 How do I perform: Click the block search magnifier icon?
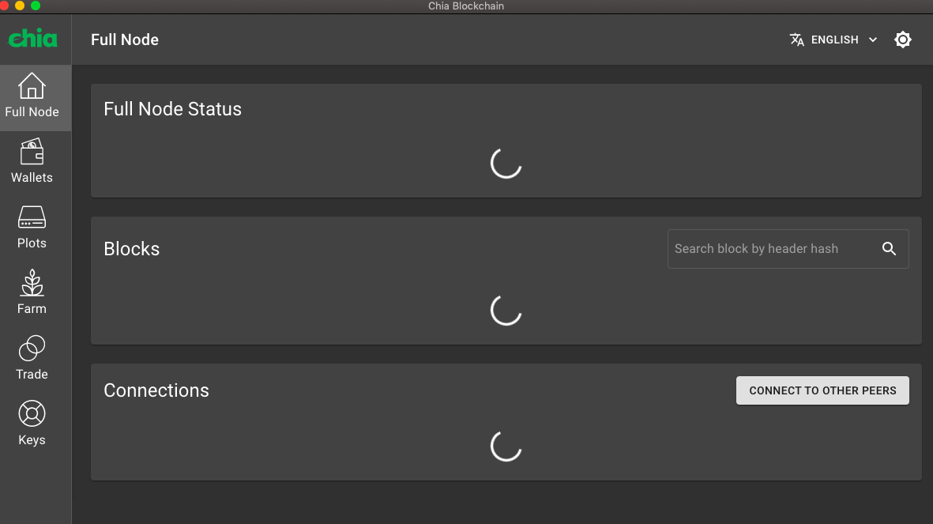(890, 248)
